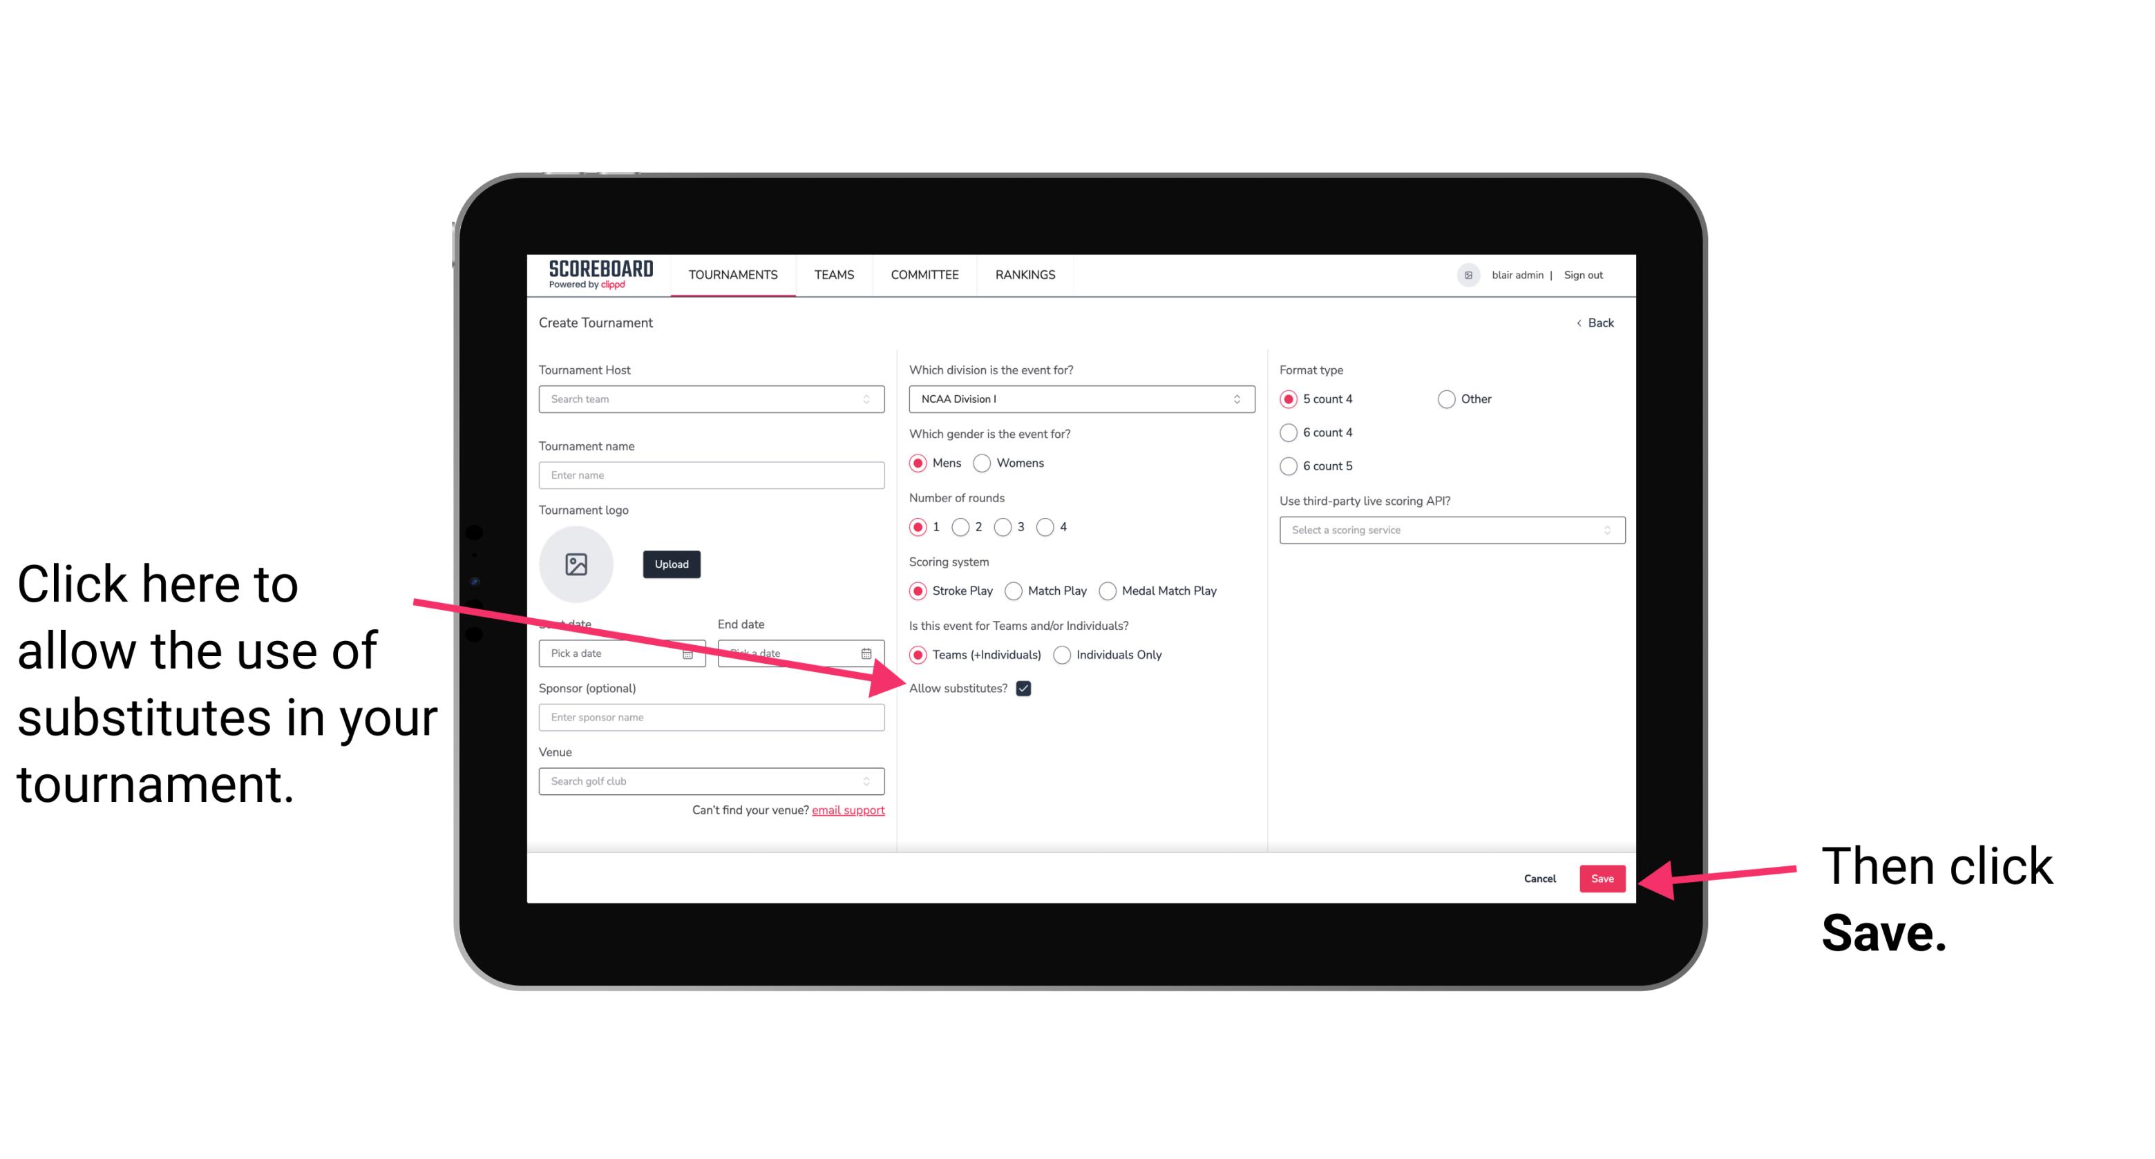Click the Back navigation arrow icon
Viewport: 2155px width, 1159px height.
(x=1580, y=323)
